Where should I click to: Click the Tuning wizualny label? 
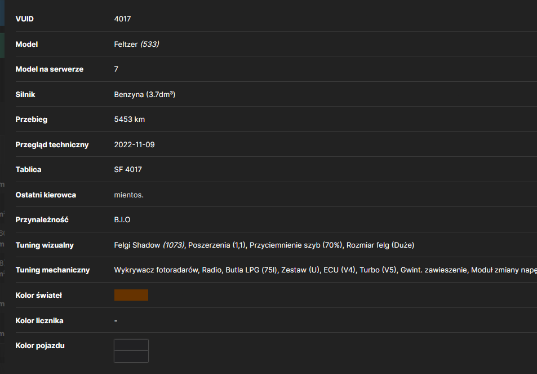(x=45, y=245)
